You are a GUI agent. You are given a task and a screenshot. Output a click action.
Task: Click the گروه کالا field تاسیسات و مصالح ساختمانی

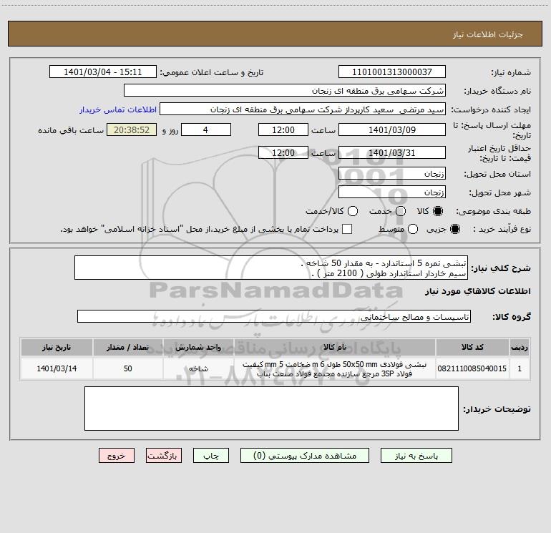point(274,316)
